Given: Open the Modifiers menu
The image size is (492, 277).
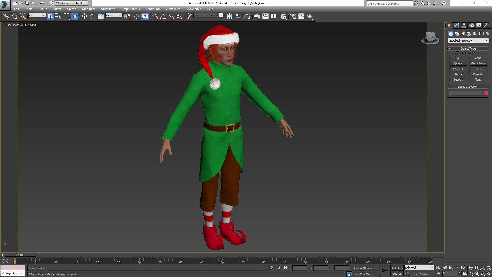Looking at the screenshot, I should click(88, 9).
